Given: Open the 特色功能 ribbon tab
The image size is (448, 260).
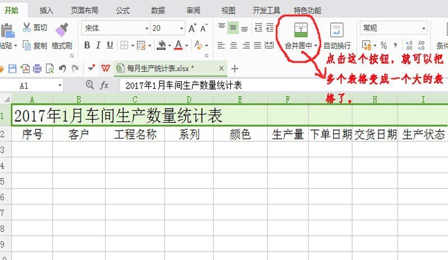Looking at the screenshot, I should 307,10.
